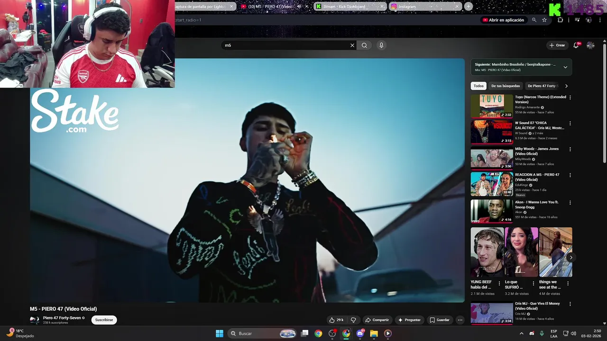Show more filter chips with right arrow
The width and height of the screenshot is (607, 341).
click(x=566, y=86)
